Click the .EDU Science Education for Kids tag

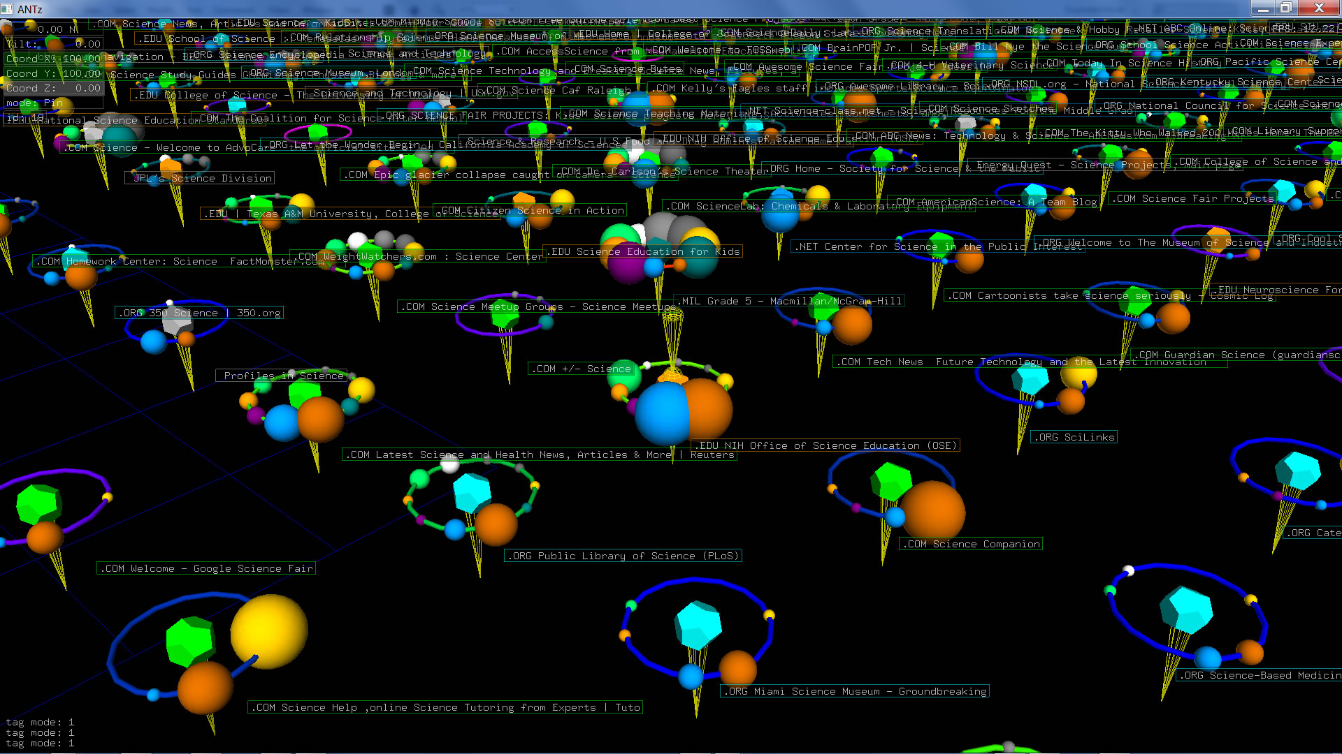[x=642, y=251]
